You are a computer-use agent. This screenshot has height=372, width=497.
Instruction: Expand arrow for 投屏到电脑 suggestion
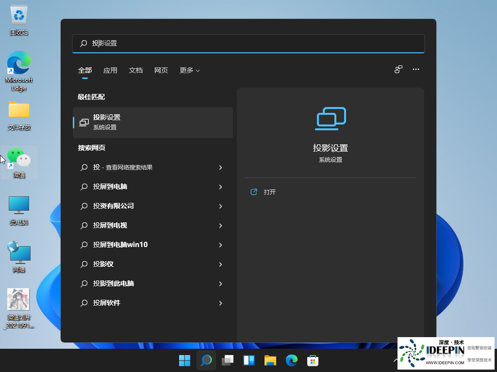click(x=221, y=186)
